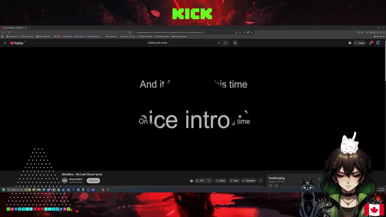Open the All Bookmarks folder
The image size is (386, 217).
(379, 36)
